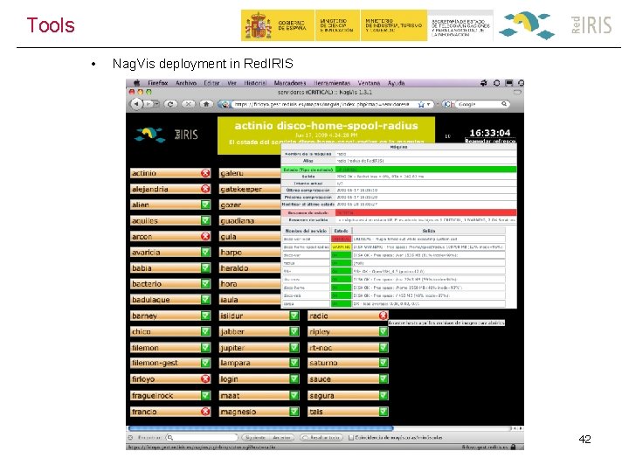Open the Archivo menu
The height and width of the screenshot is (472, 629).
click(x=186, y=83)
